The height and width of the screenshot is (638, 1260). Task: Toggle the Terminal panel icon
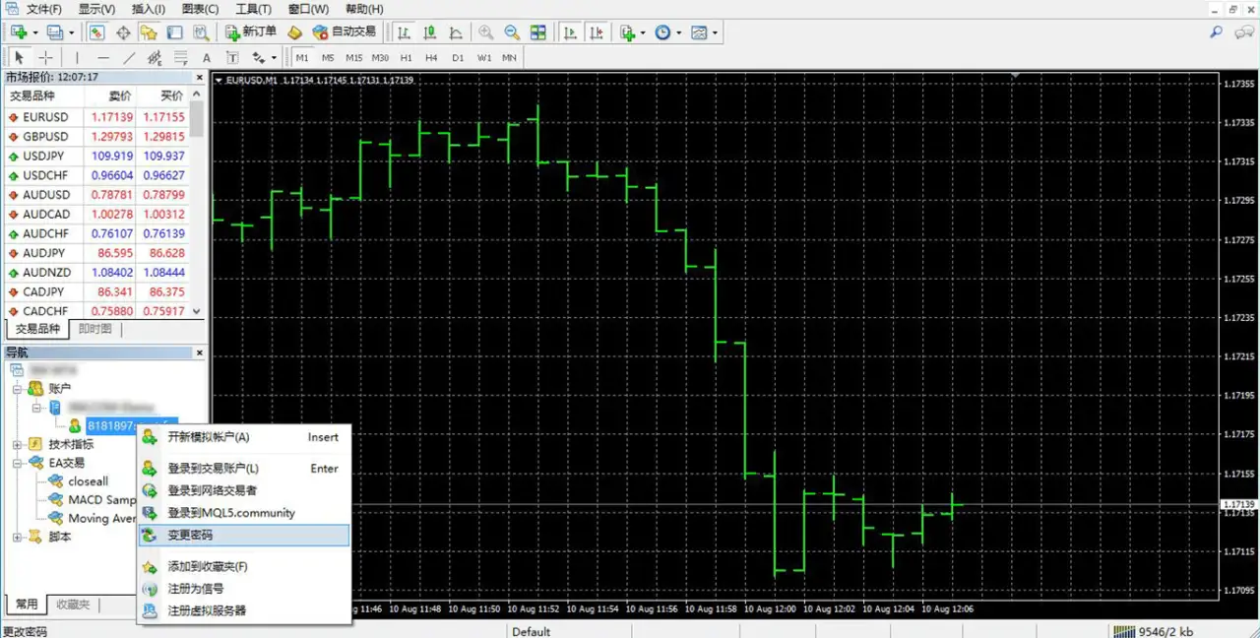tap(174, 32)
